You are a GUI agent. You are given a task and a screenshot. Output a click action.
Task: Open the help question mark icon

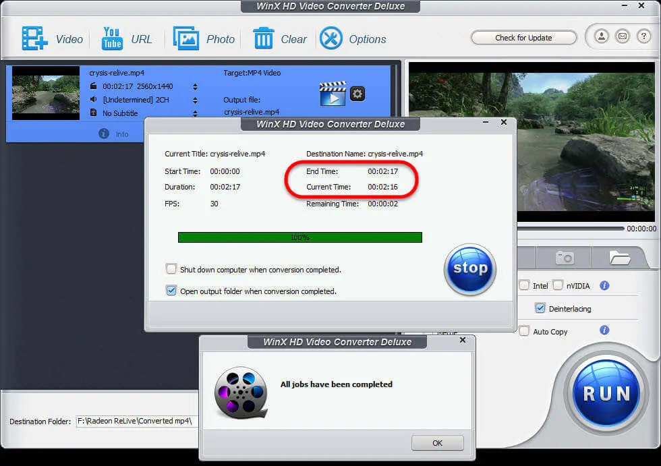(643, 36)
